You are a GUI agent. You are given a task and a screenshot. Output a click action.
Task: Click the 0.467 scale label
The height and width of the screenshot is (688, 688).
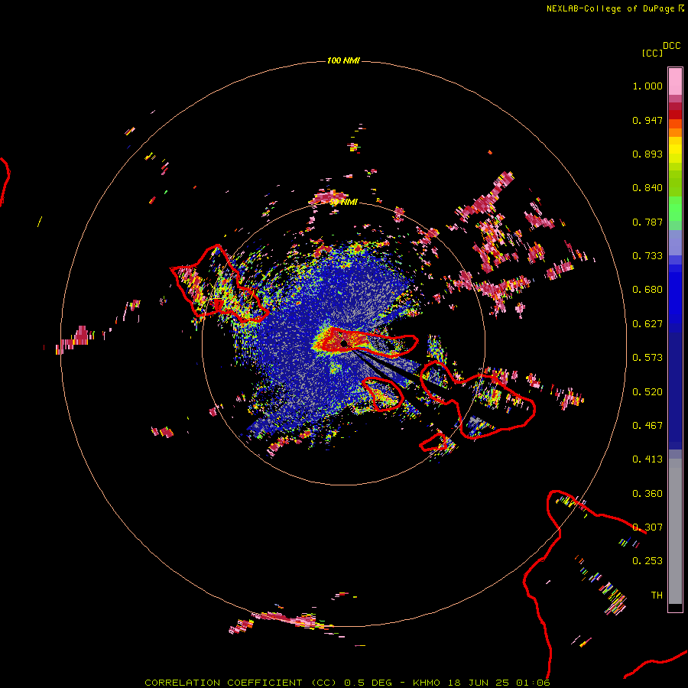tap(647, 426)
